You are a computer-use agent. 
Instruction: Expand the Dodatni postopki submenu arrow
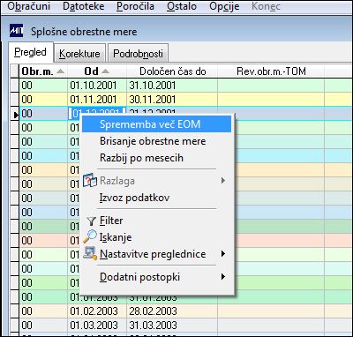point(223,276)
